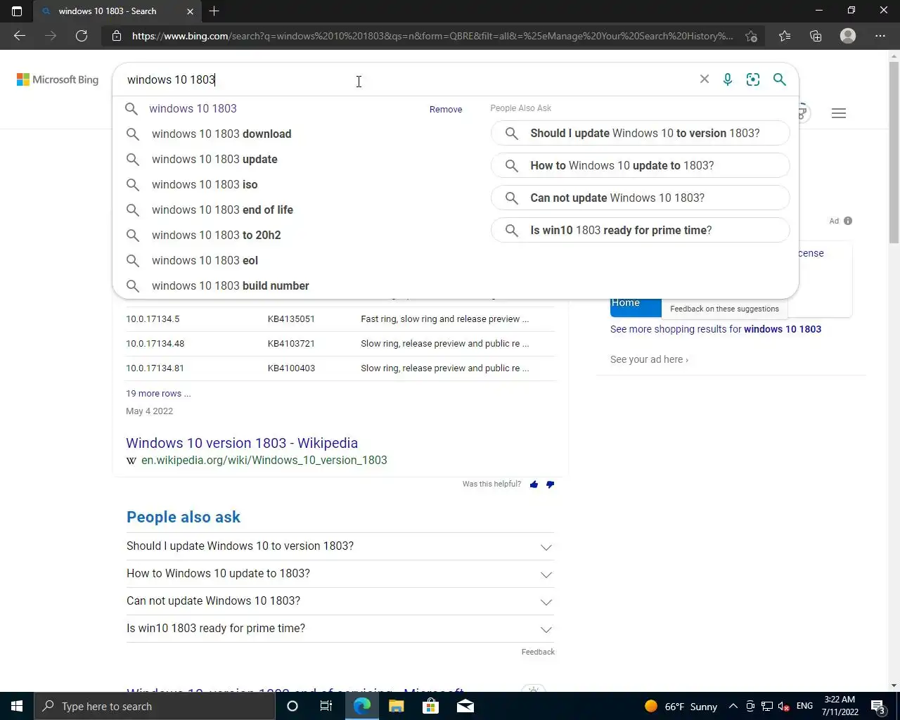Viewport: 900px width, 720px height.
Task: Open visual search camera icon
Action: [753, 79]
